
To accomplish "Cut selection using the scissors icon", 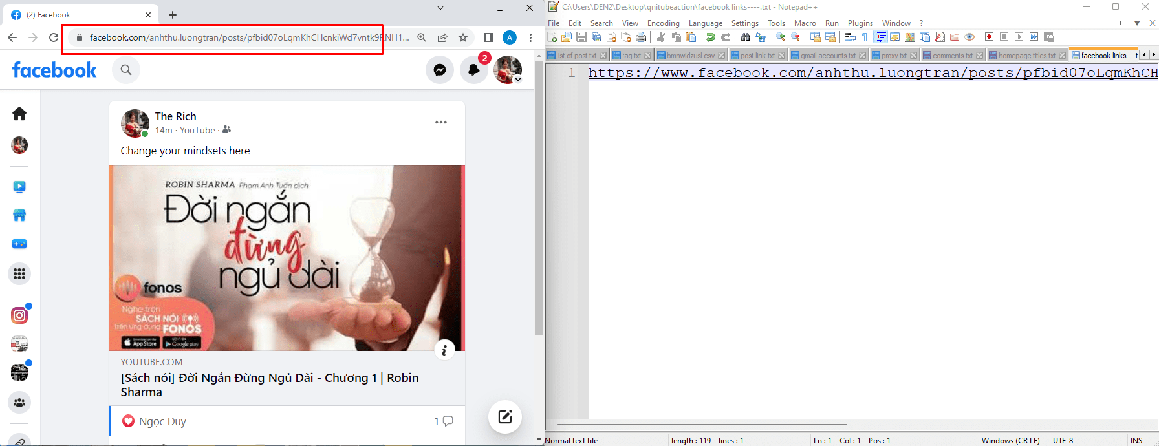I will 661,37.
